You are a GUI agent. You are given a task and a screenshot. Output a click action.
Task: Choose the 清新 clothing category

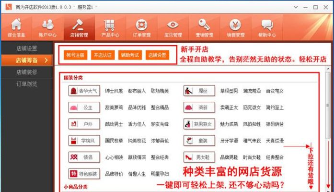[x=199, y=108]
